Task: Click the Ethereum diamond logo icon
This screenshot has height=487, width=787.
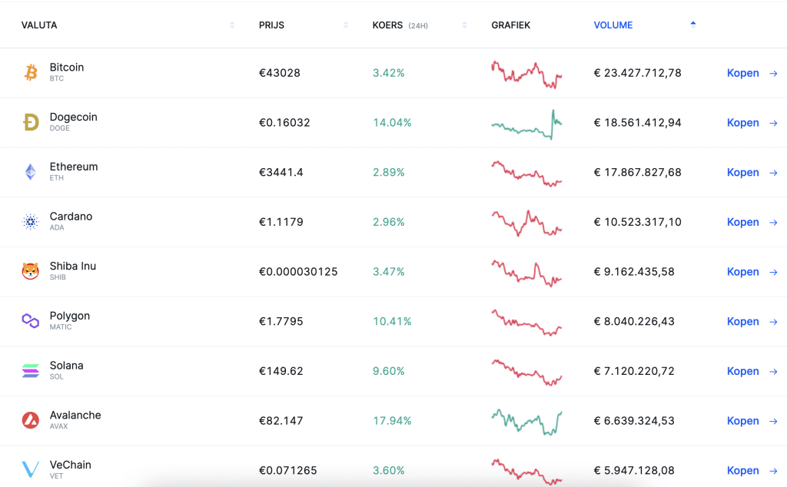Action: pyautogui.click(x=31, y=171)
